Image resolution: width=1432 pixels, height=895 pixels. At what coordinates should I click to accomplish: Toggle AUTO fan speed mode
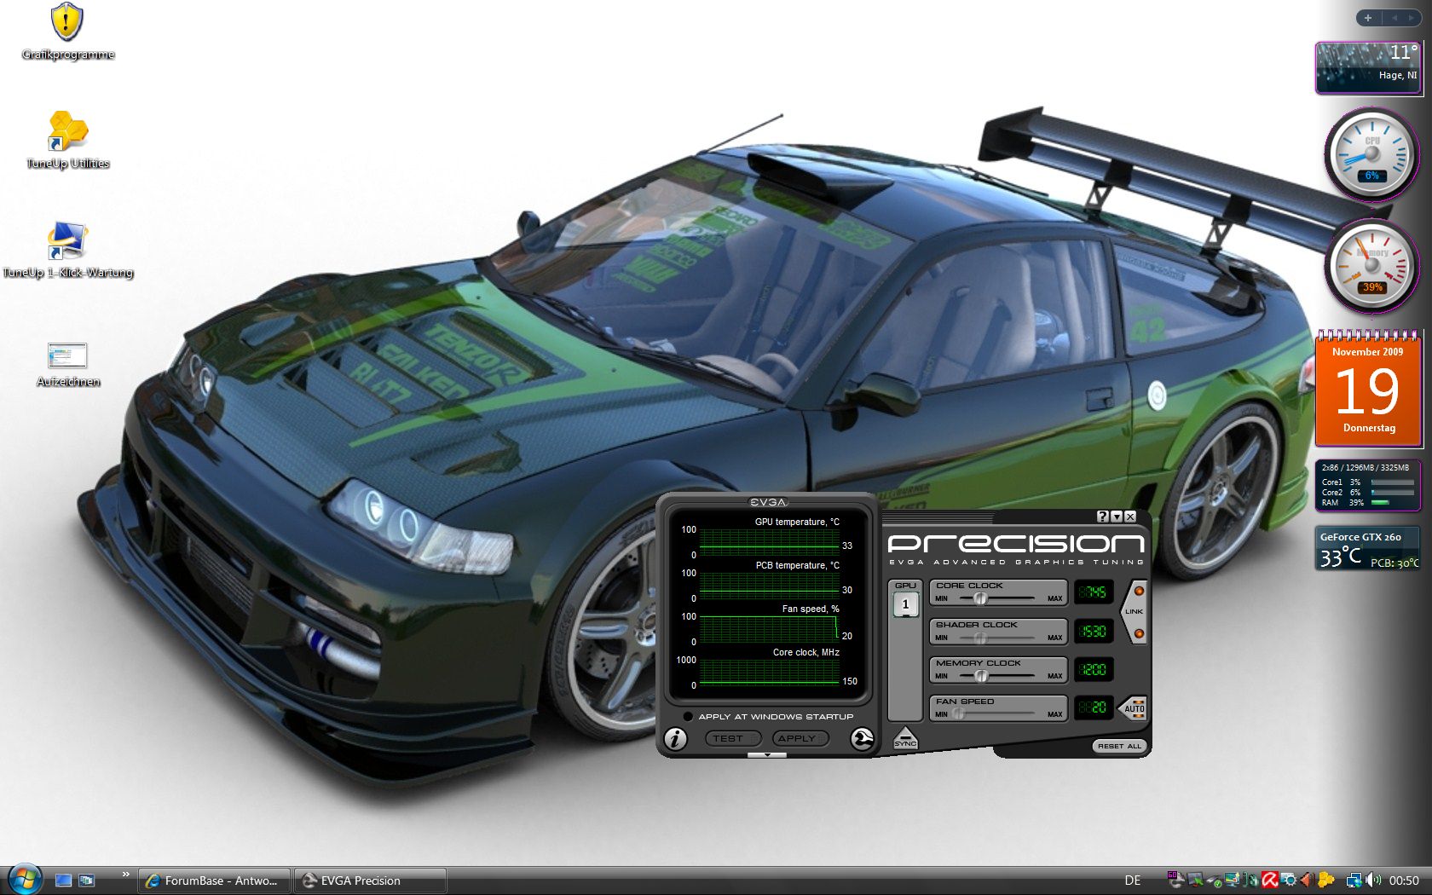1133,708
